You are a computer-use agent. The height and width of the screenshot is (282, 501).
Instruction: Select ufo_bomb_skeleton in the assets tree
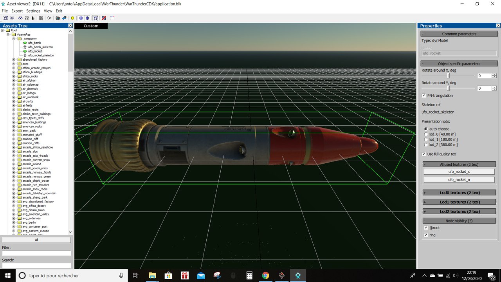pos(40,47)
